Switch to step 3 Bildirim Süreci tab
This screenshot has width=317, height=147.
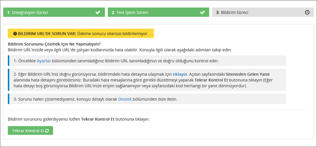click(x=263, y=12)
